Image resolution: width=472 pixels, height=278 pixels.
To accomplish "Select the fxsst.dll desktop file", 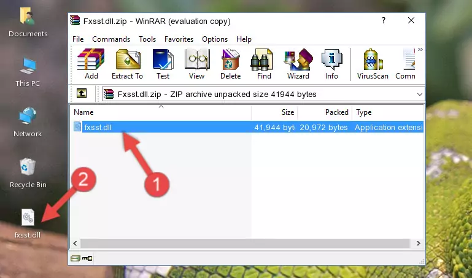I will point(28,223).
